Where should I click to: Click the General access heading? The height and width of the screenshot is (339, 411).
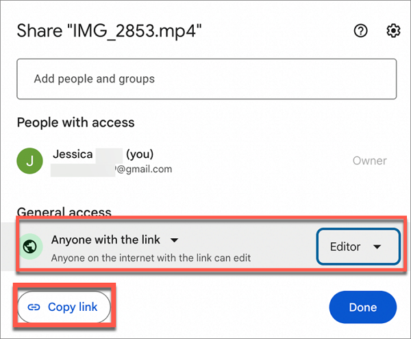[x=64, y=213]
